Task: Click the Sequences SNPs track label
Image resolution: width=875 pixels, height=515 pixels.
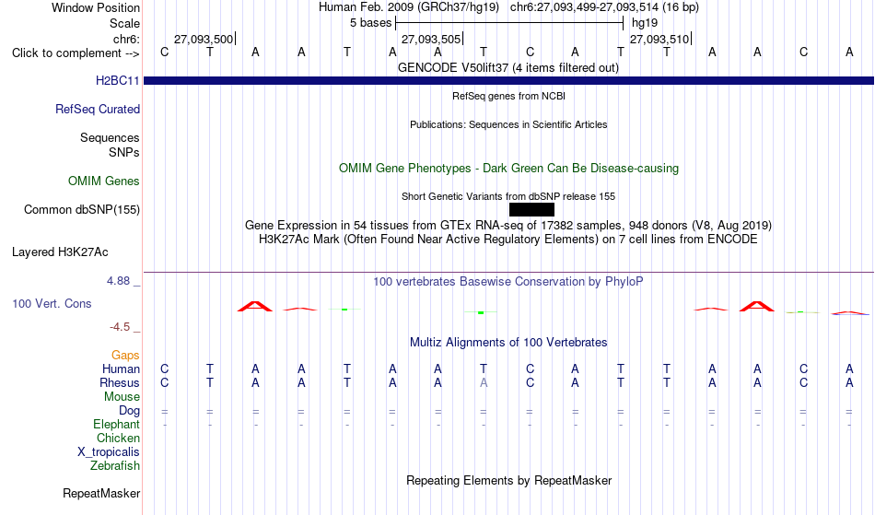Action: (x=110, y=145)
